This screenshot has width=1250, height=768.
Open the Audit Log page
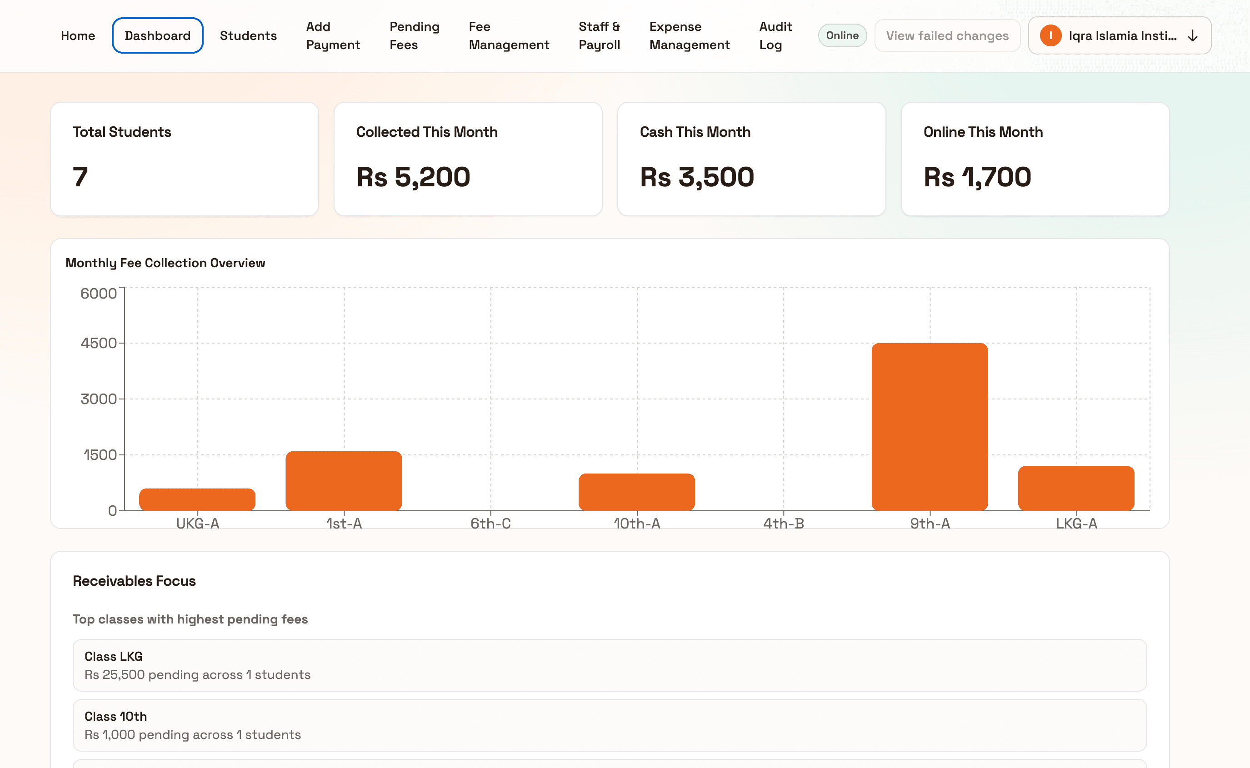(x=775, y=35)
